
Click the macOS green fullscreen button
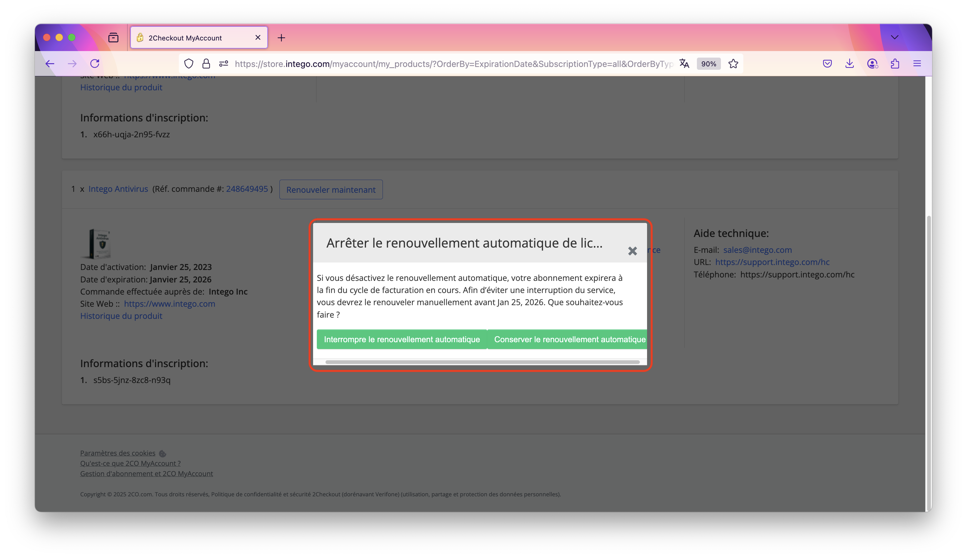[x=71, y=37]
